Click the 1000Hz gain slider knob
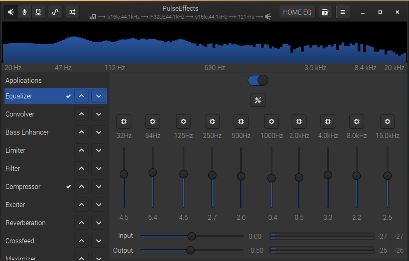This screenshot has height=261, width=409. point(272,178)
